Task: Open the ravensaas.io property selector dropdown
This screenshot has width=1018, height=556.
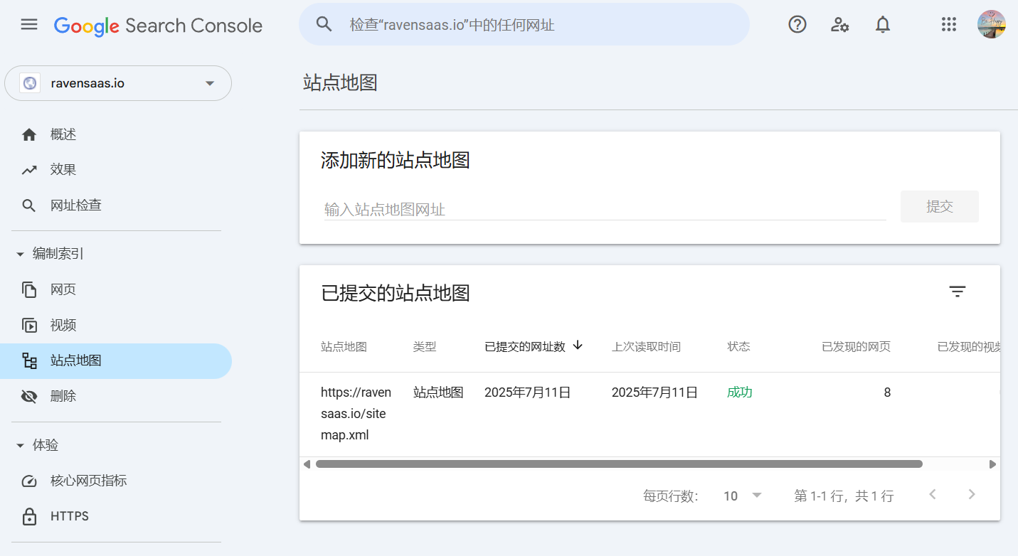Action: coord(118,83)
